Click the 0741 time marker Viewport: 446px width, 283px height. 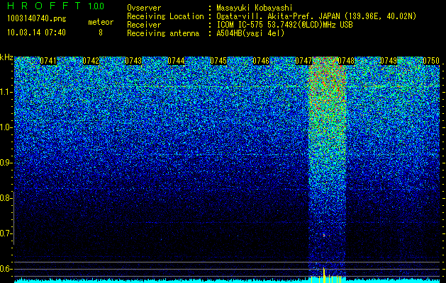[48, 61]
